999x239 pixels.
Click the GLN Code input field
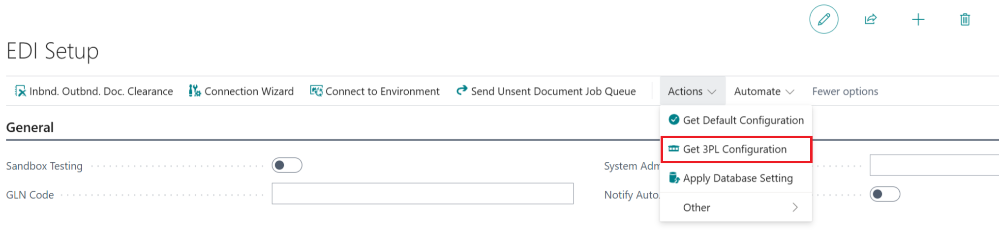(x=422, y=194)
